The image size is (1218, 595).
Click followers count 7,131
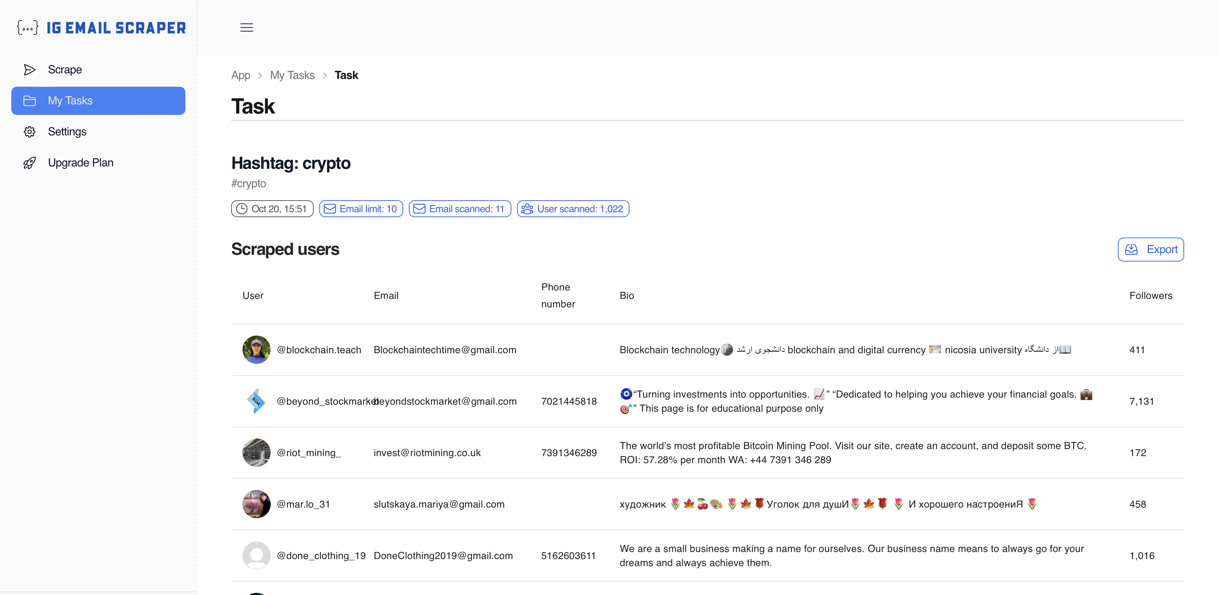click(1142, 401)
